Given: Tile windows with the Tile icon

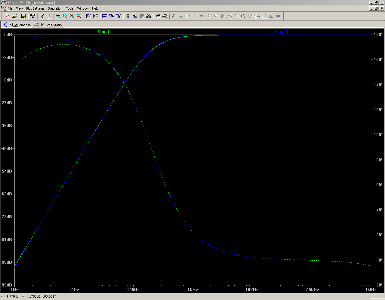Looking at the screenshot, I should click(x=105, y=16).
